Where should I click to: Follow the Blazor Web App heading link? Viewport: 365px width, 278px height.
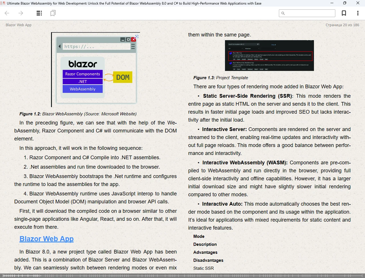coord(46,239)
